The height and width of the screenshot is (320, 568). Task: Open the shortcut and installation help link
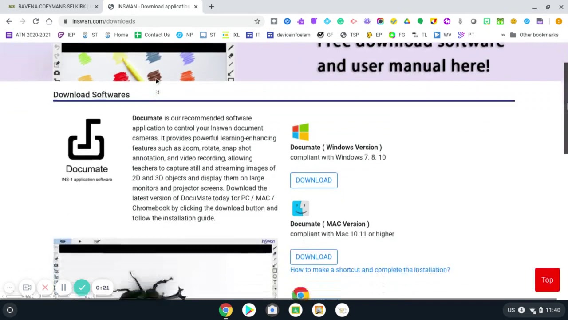pos(370,270)
